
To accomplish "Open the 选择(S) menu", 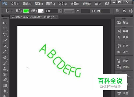I will tap(75, 4).
